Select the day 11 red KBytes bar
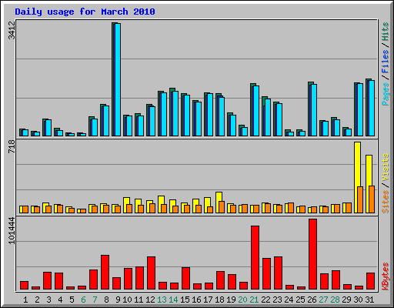This screenshot has height=308, width=394. 139,278
